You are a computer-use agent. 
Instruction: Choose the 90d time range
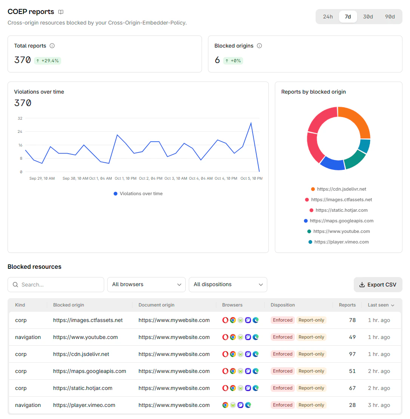tap(390, 17)
